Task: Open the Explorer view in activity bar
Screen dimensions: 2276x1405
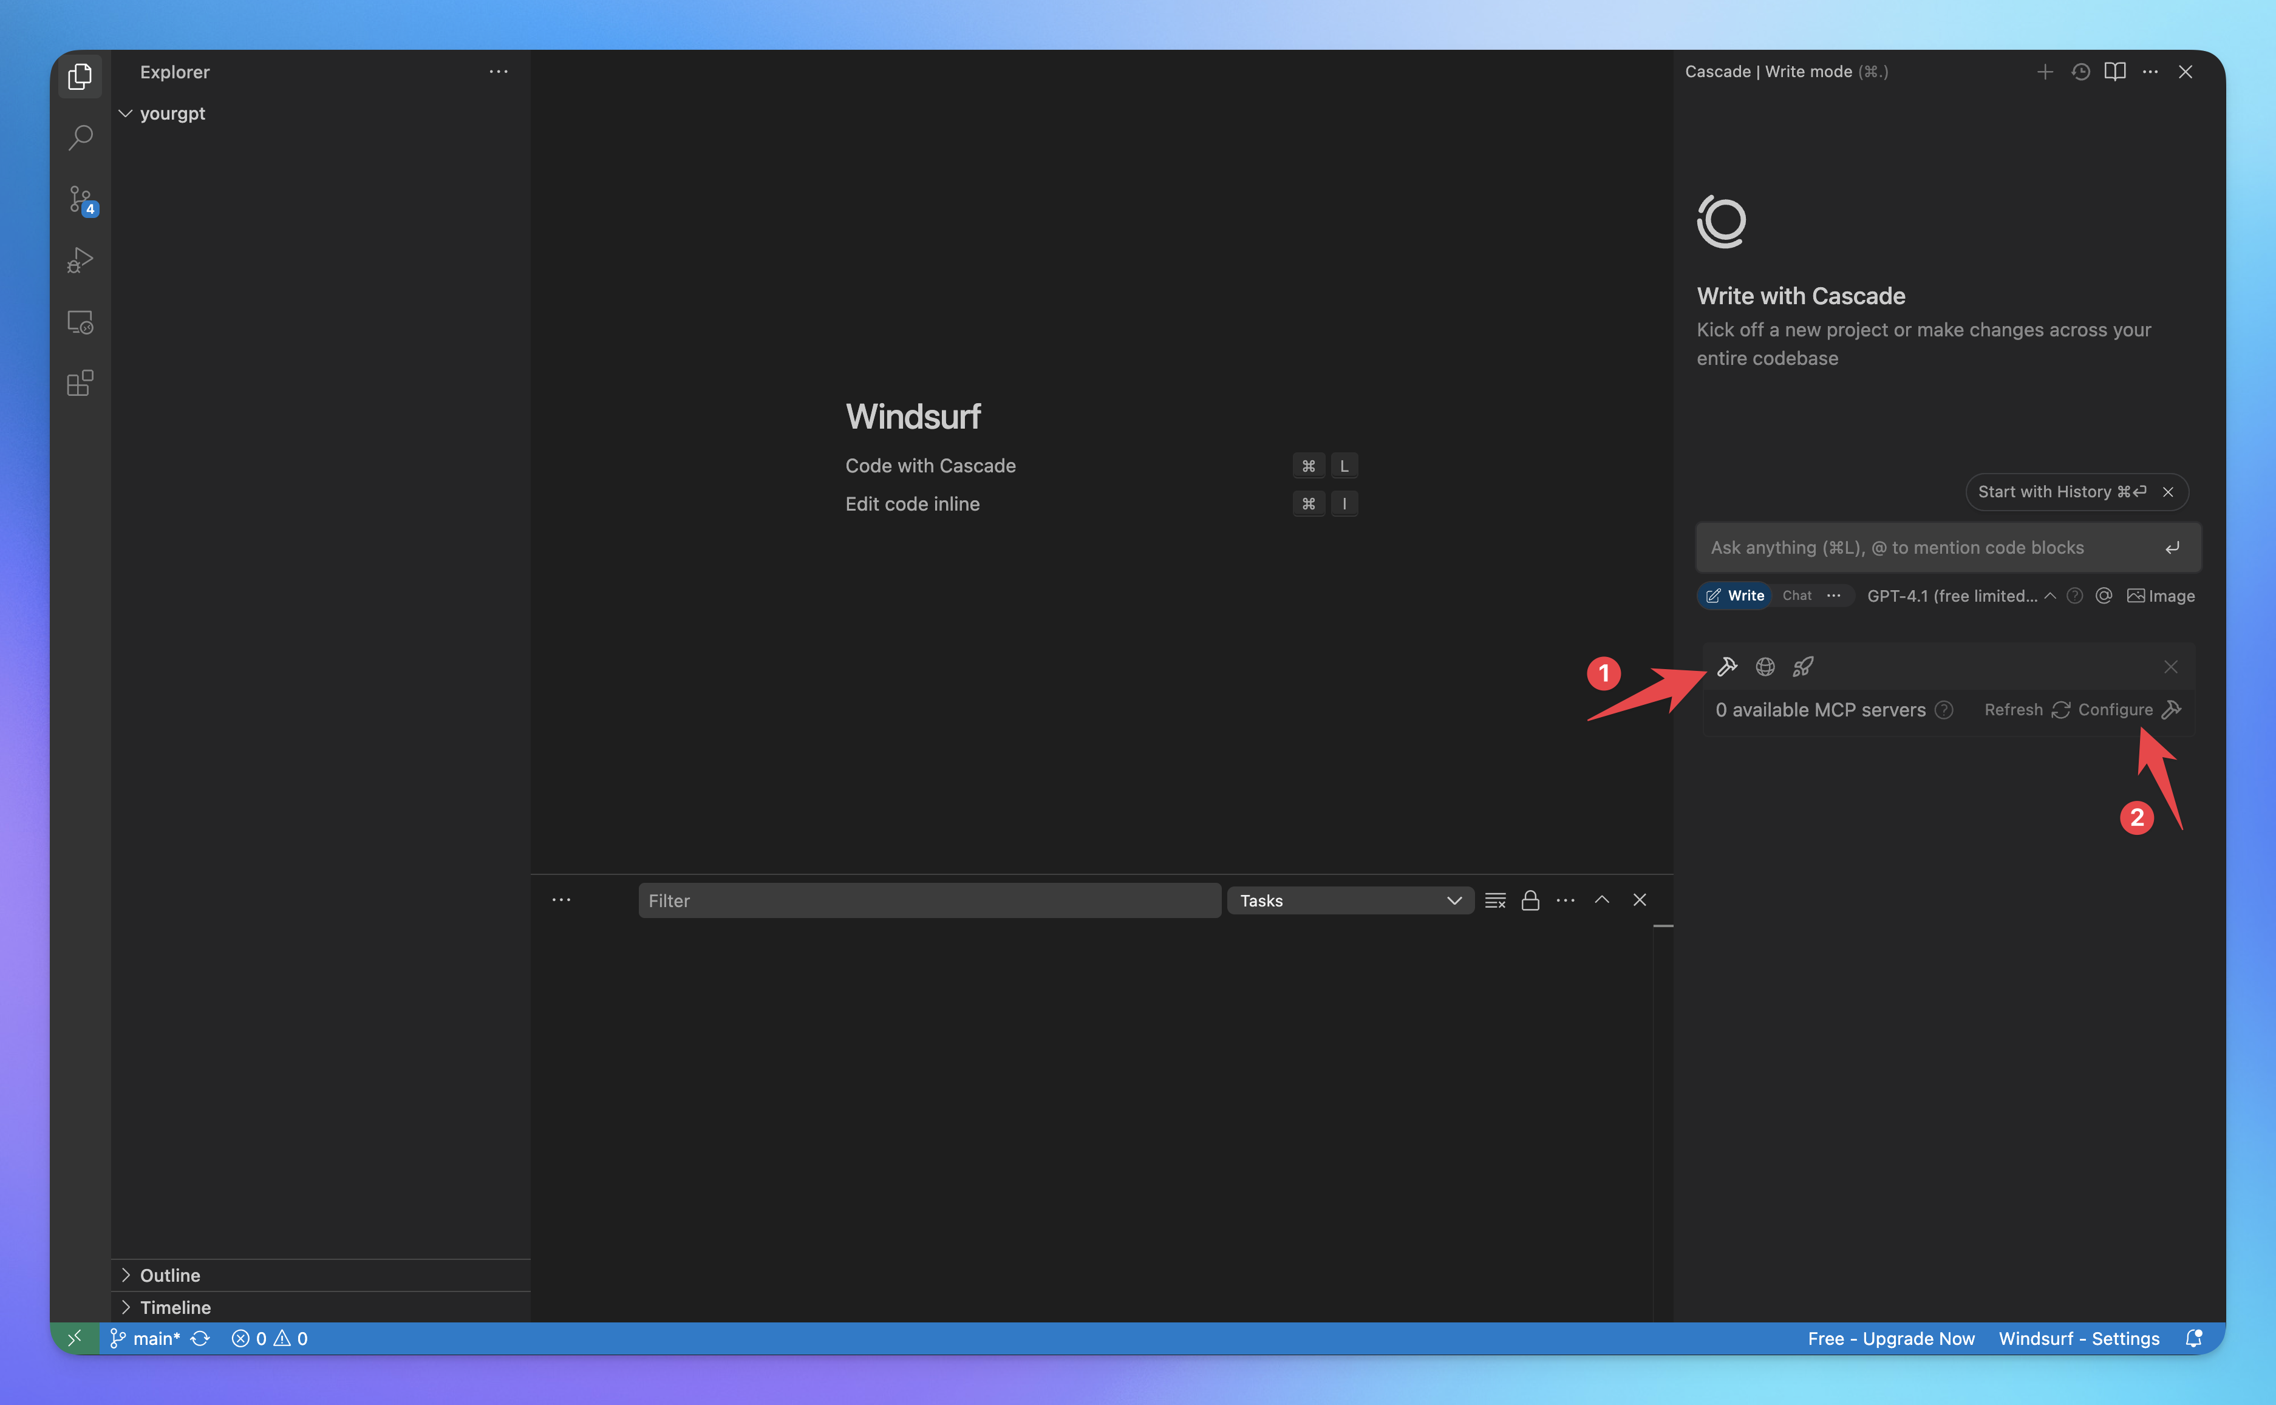Action: [x=80, y=76]
